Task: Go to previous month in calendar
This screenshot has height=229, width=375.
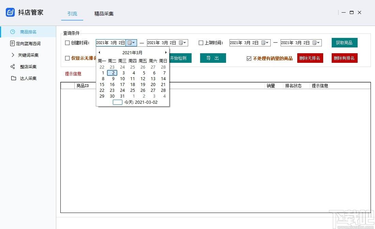Action: coord(99,53)
